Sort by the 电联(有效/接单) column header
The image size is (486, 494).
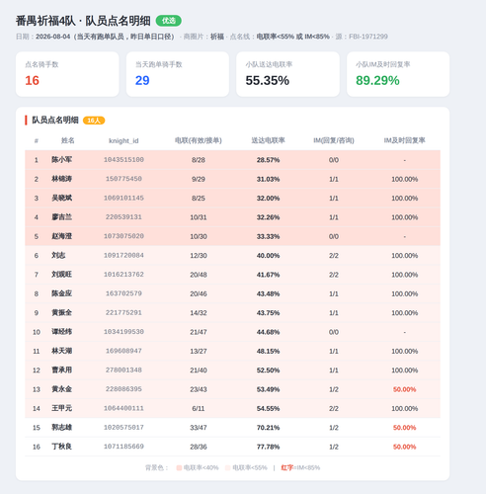(199, 140)
